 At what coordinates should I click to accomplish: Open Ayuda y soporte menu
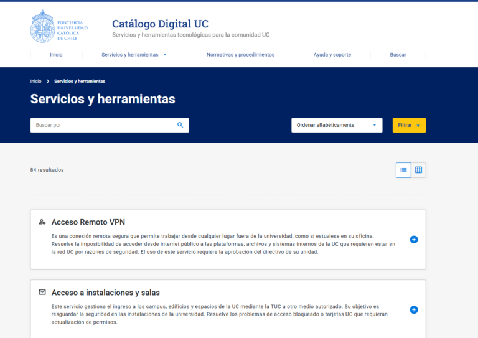332,55
